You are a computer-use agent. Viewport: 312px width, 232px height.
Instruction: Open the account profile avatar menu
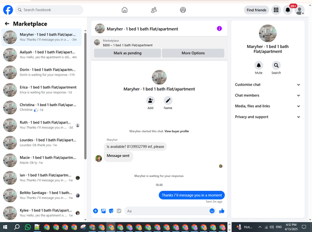coord(300,10)
